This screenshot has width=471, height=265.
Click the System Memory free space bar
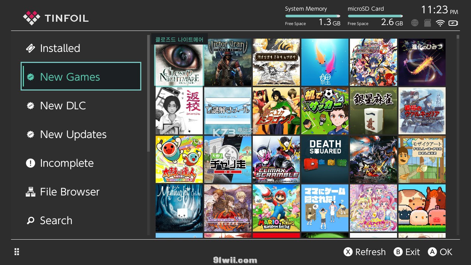[313, 16]
